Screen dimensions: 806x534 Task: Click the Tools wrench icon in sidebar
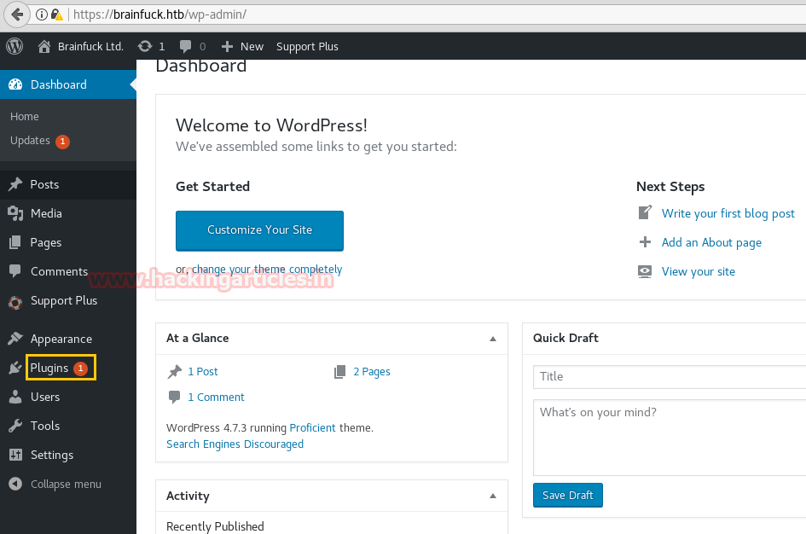click(x=15, y=426)
